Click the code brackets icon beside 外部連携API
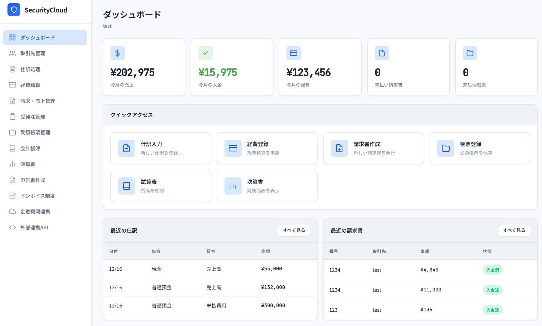Image resolution: width=542 pixels, height=326 pixels. coord(12,227)
